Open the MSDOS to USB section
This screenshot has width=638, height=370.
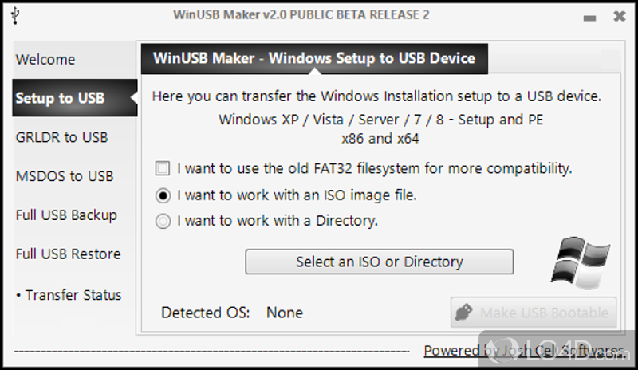(x=65, y=176)
